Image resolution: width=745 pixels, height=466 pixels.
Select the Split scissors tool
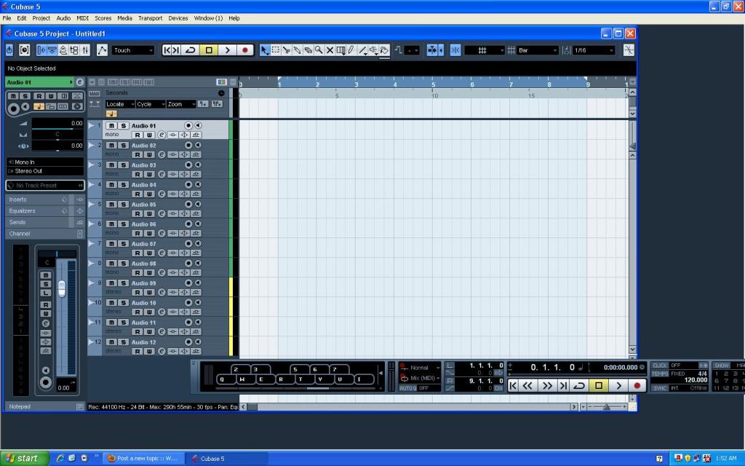tap(286, 50)
